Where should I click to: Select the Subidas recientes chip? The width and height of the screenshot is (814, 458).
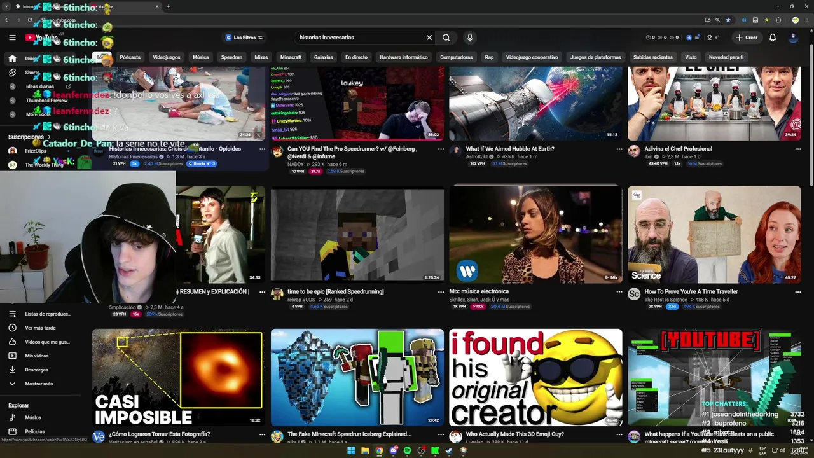coord(653,57)
